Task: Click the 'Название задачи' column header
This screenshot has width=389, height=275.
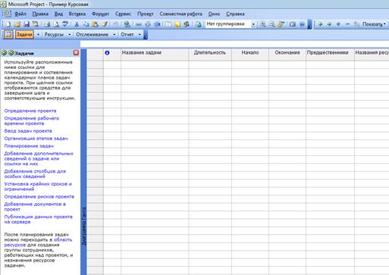Action: coord(155,55)
